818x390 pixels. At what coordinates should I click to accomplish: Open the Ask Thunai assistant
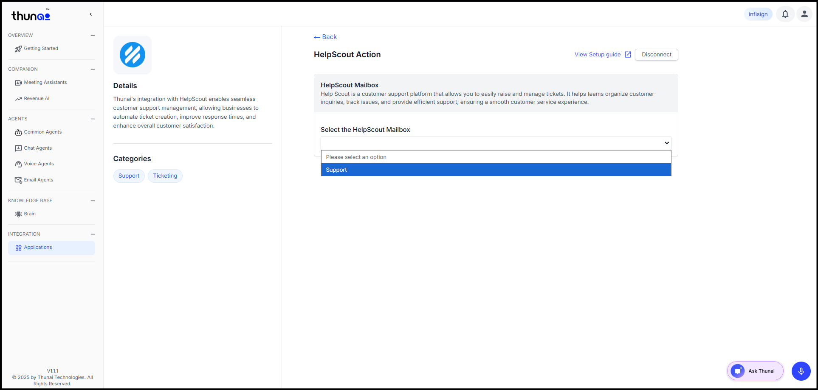755,371
